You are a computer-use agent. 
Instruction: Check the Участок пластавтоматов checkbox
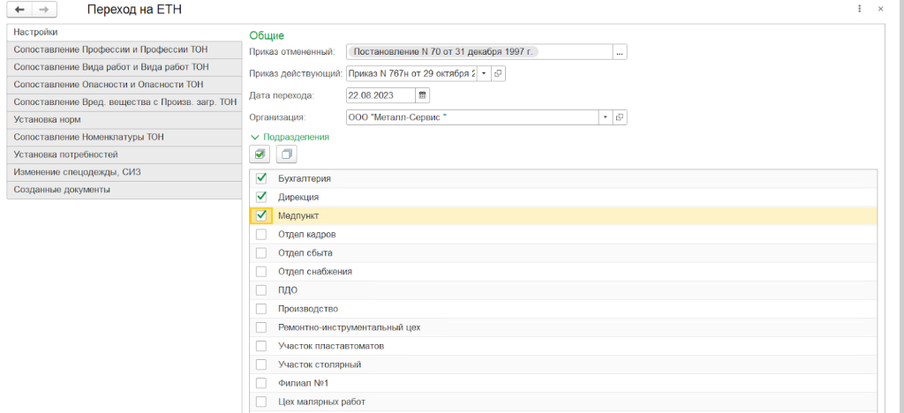pyautogui.click(x=261, y=346)
